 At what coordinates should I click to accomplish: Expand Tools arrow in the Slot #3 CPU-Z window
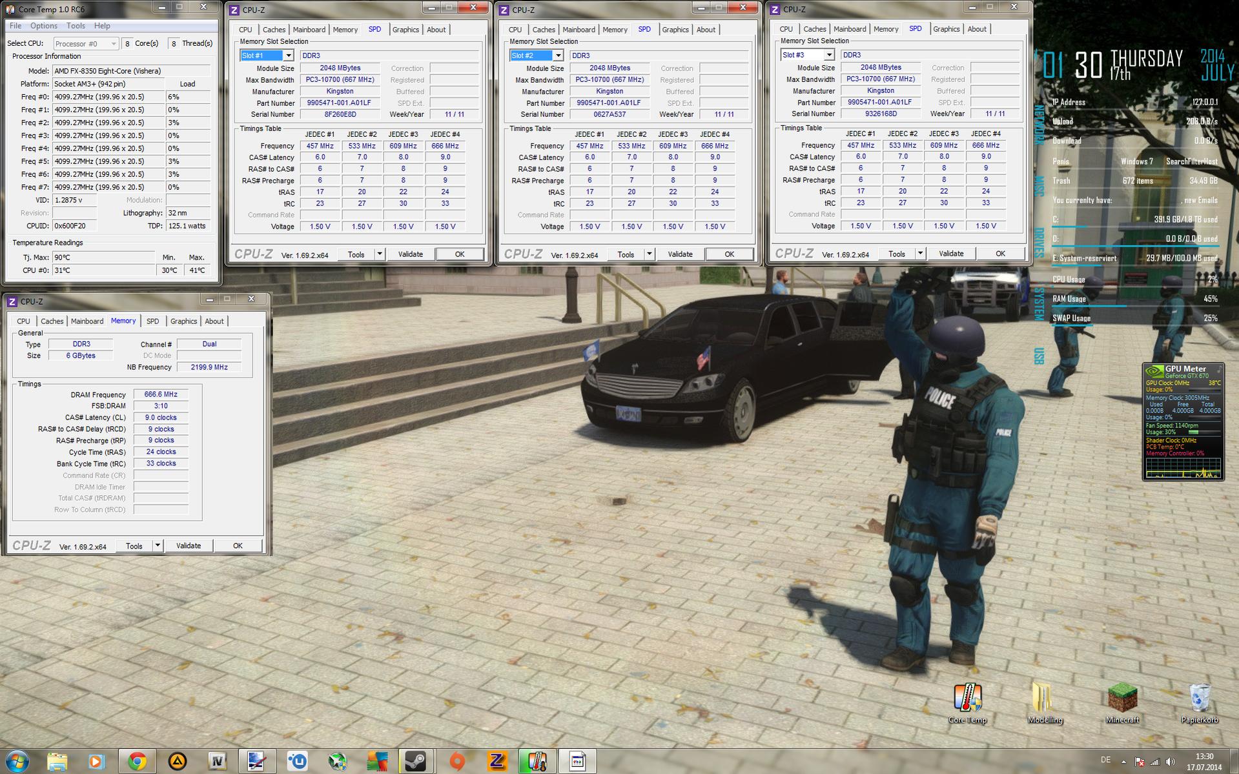tap(921, 254)
